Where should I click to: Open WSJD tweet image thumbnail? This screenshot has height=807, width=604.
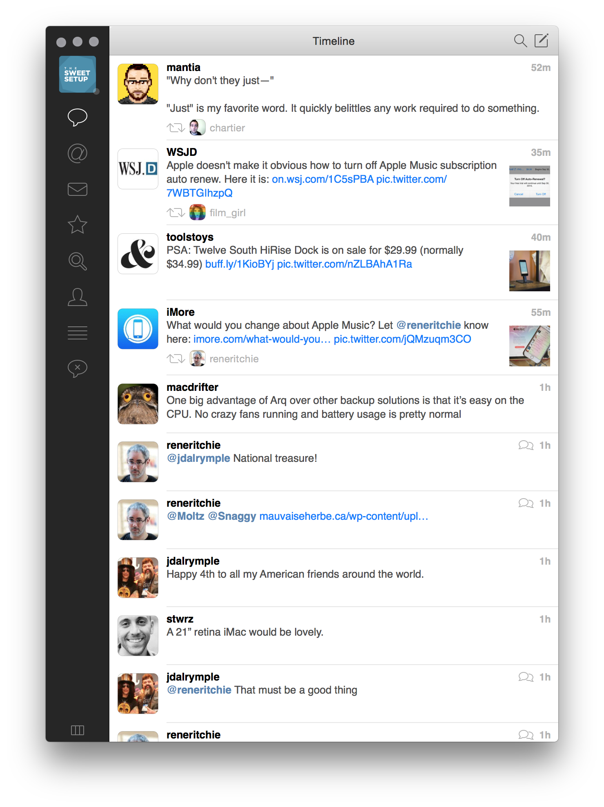tap(530, 186)
